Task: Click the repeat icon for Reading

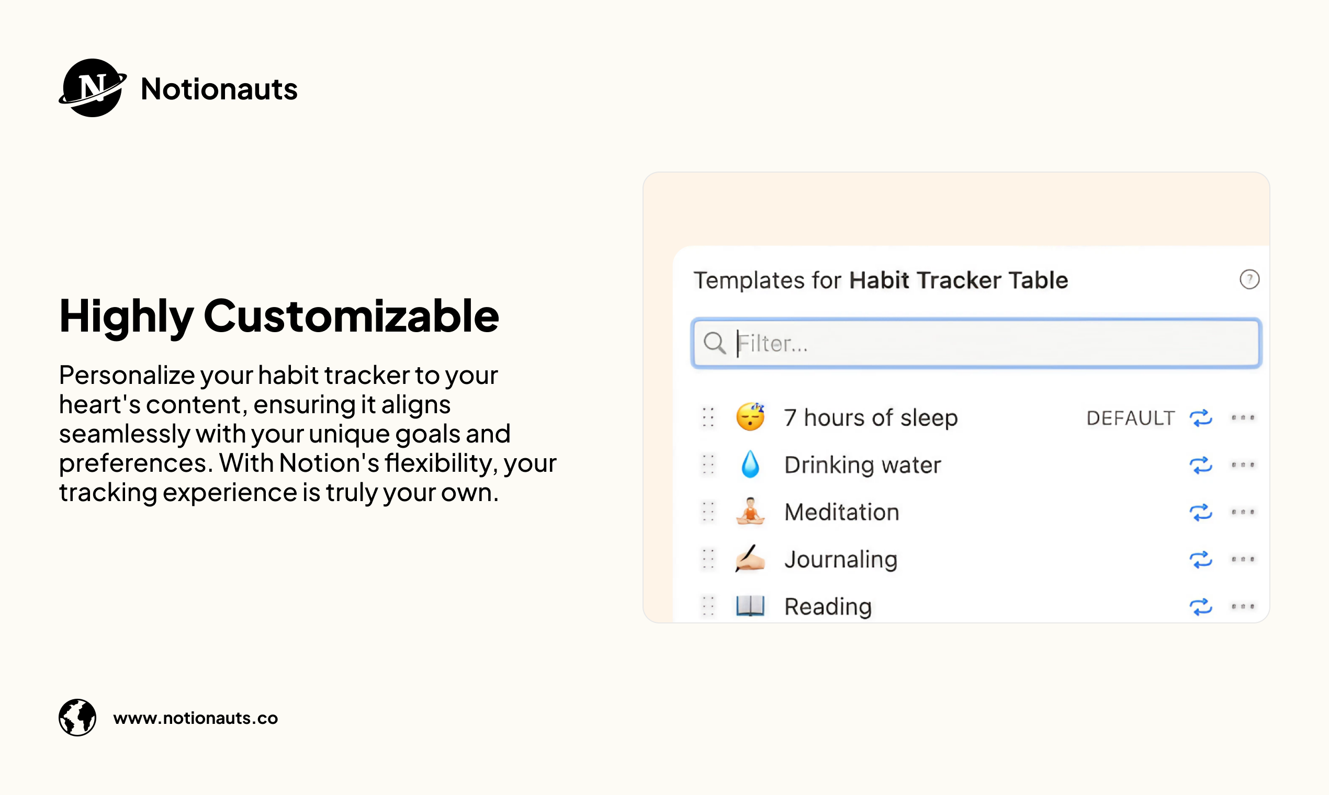Action: (x=1200, y=606)
